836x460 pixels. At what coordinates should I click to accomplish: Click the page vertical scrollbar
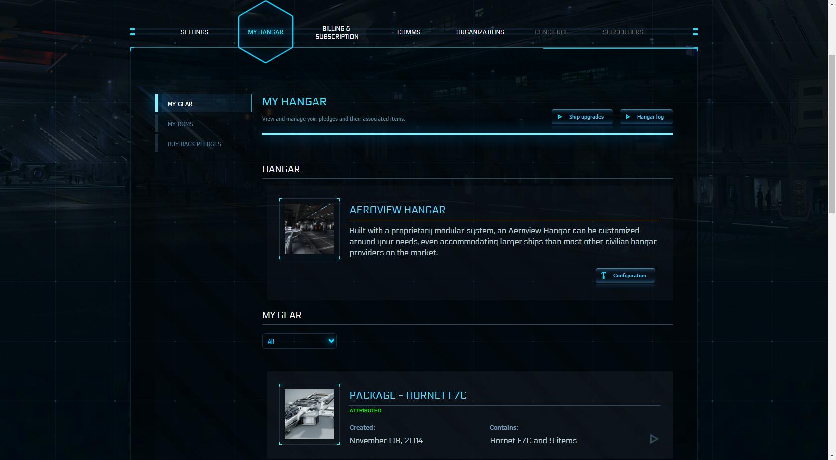coord(832,134)
